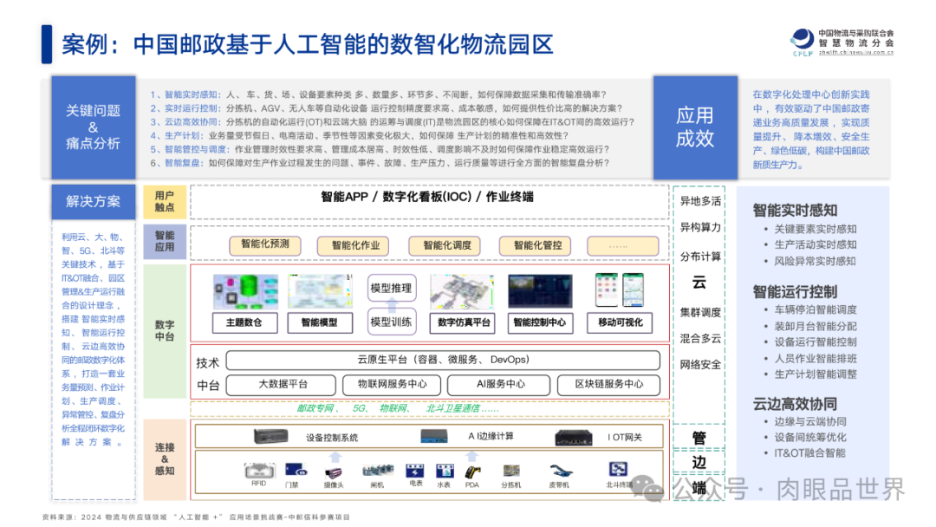Click the slide title 案例：中国邮政
This screenshot has width=936, height=527.
[308, 44]
